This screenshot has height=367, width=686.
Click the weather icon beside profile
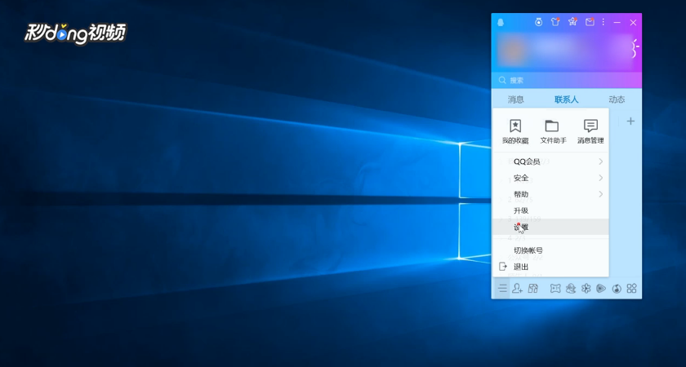(x=635, y=48)
